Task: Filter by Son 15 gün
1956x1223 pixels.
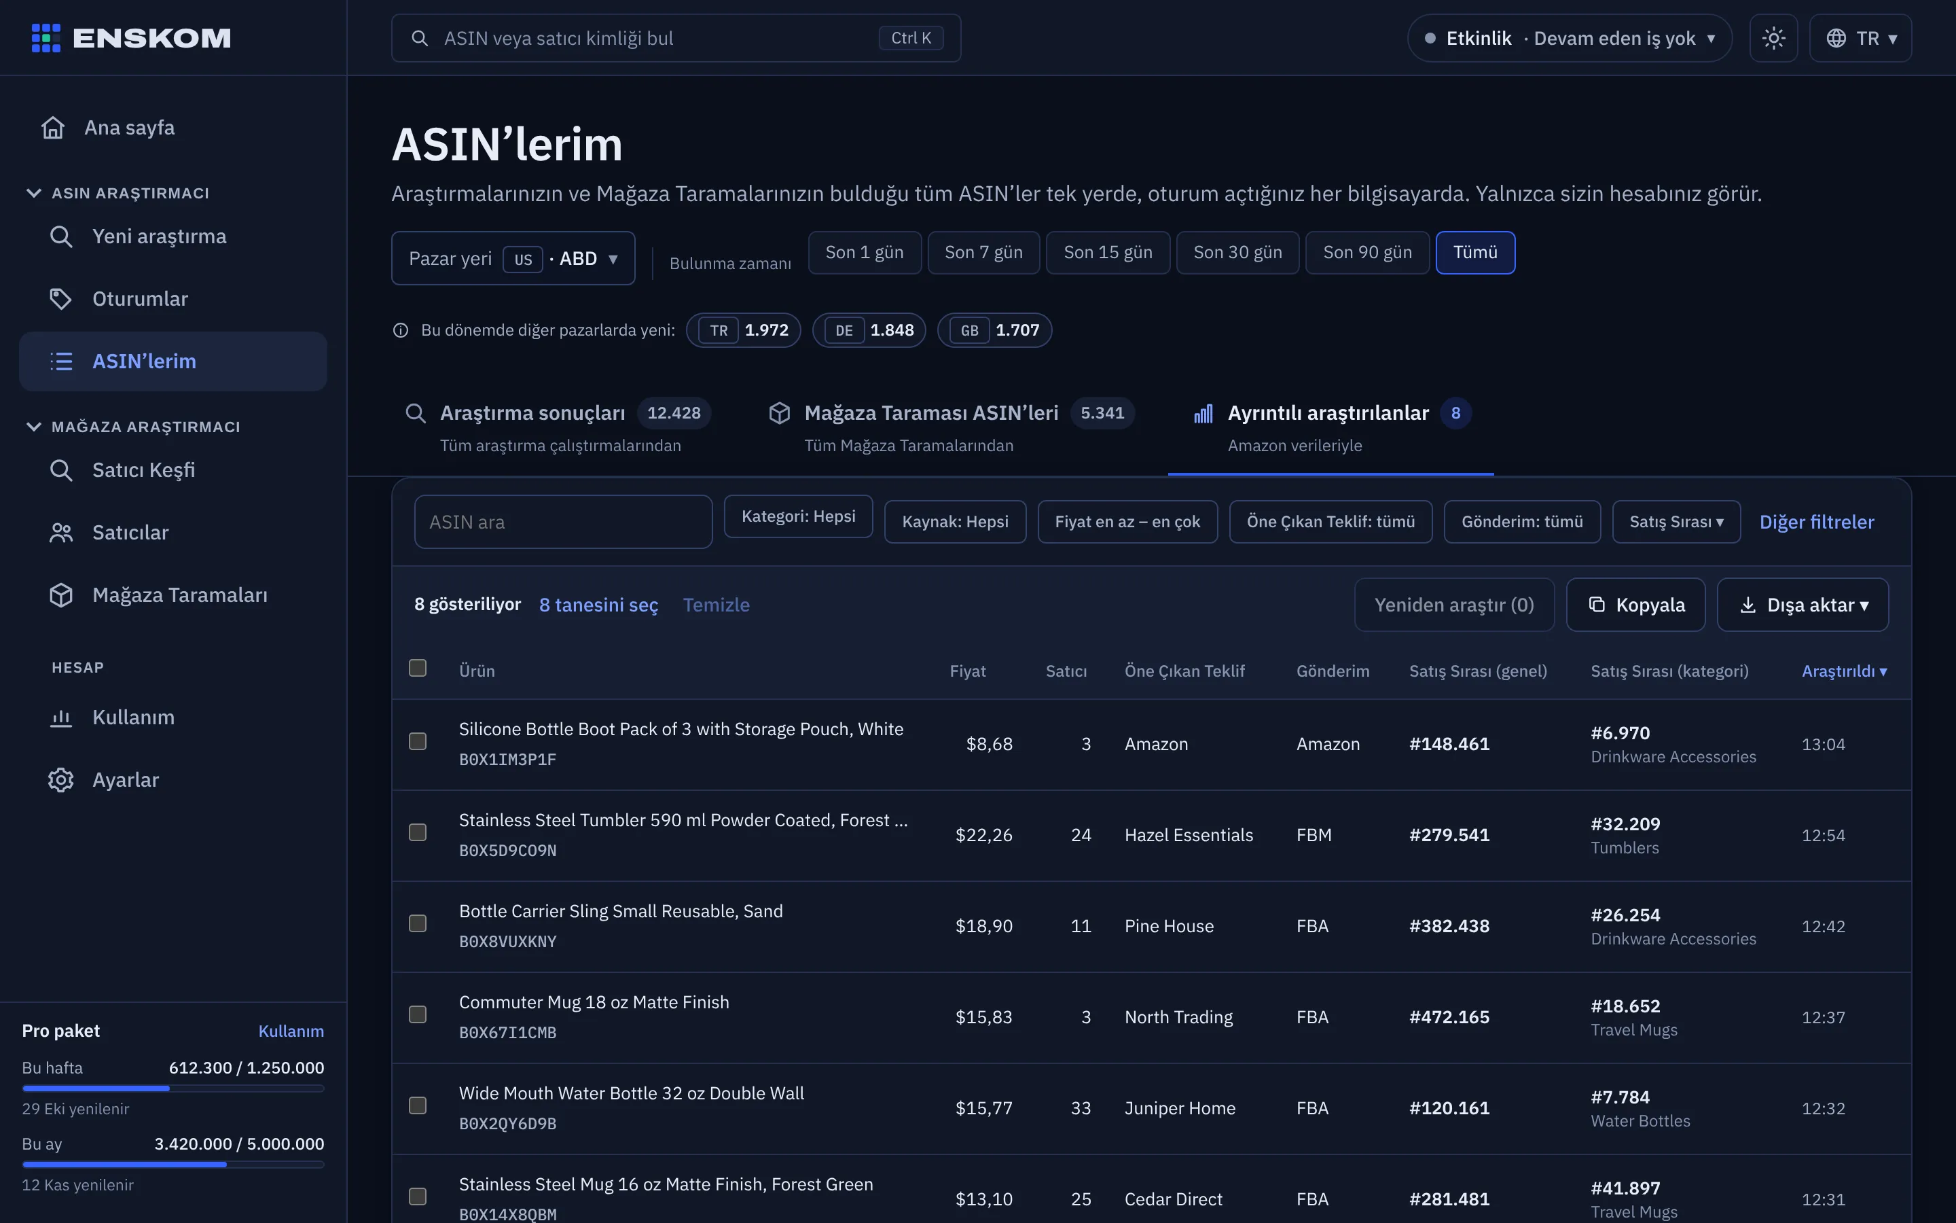Action: pyautogui.click(x=1107, y=252)
